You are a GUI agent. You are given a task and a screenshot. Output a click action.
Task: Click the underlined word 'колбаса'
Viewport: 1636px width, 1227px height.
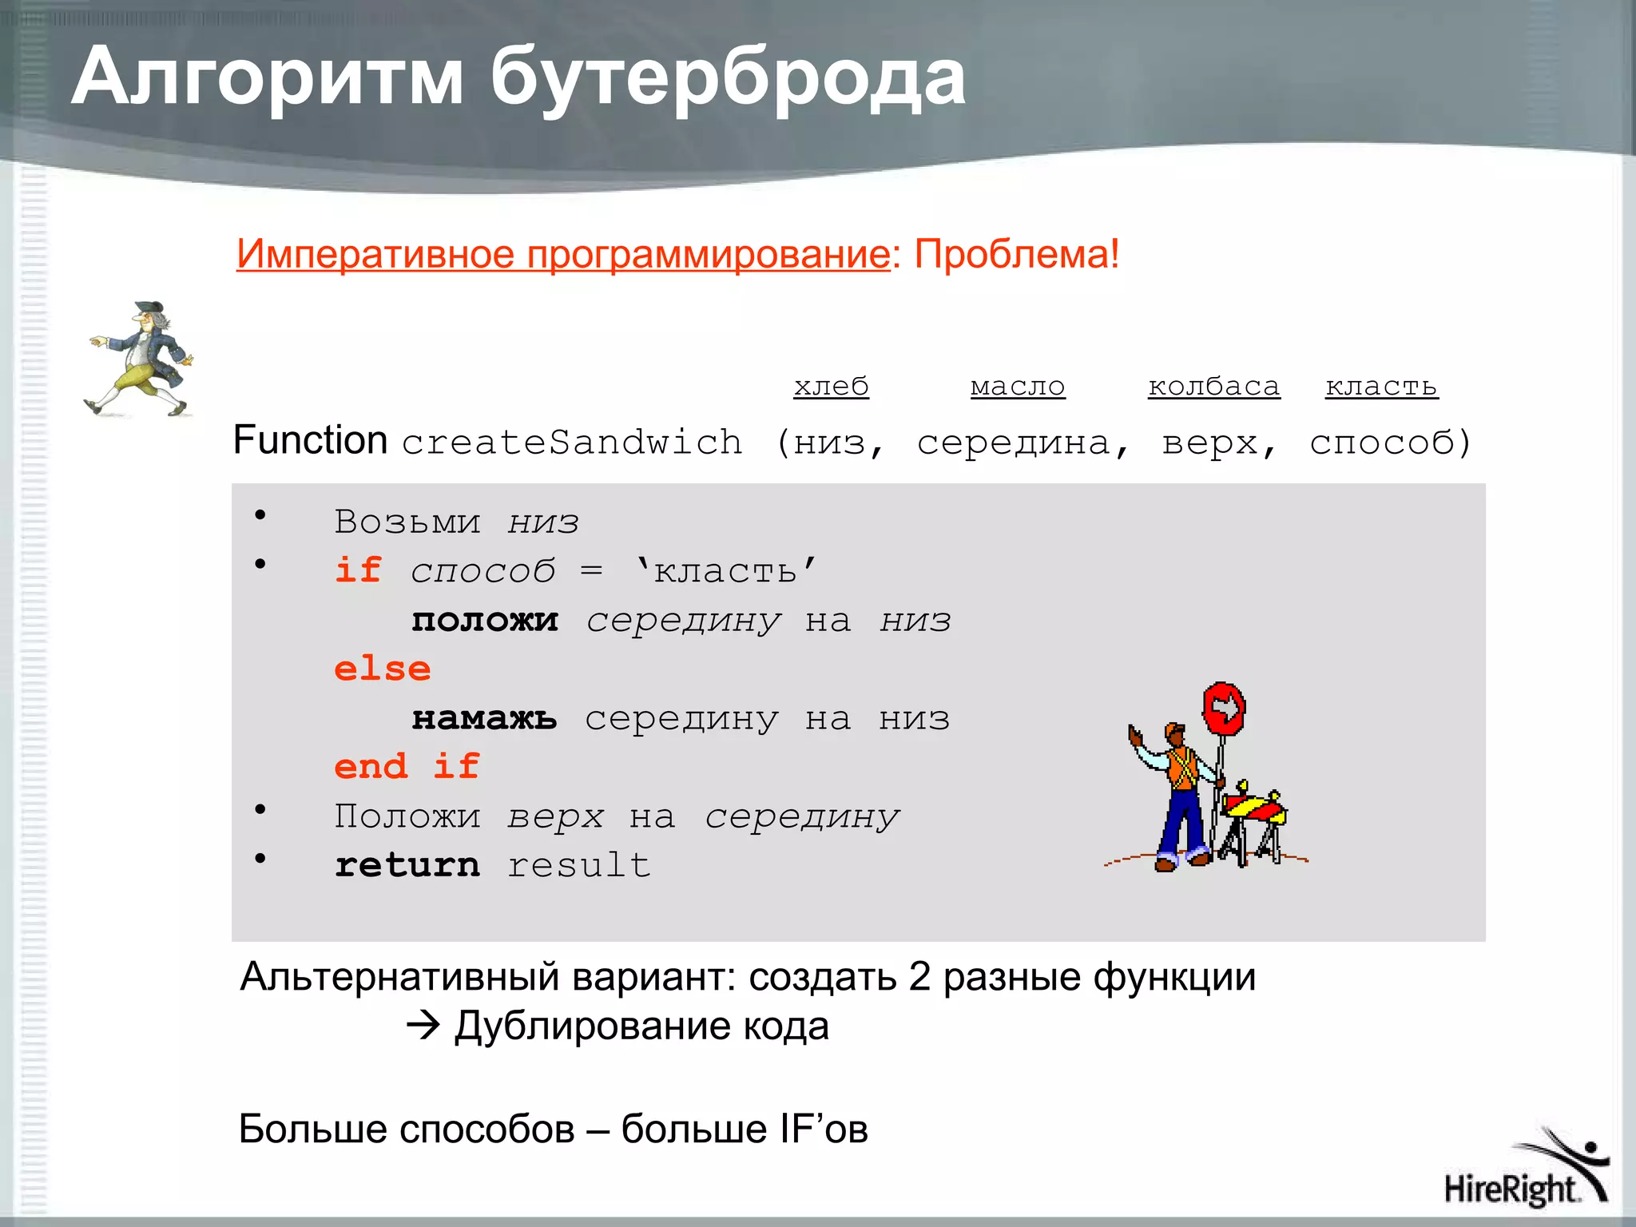pyautogui.click(x=1213, y=387)
